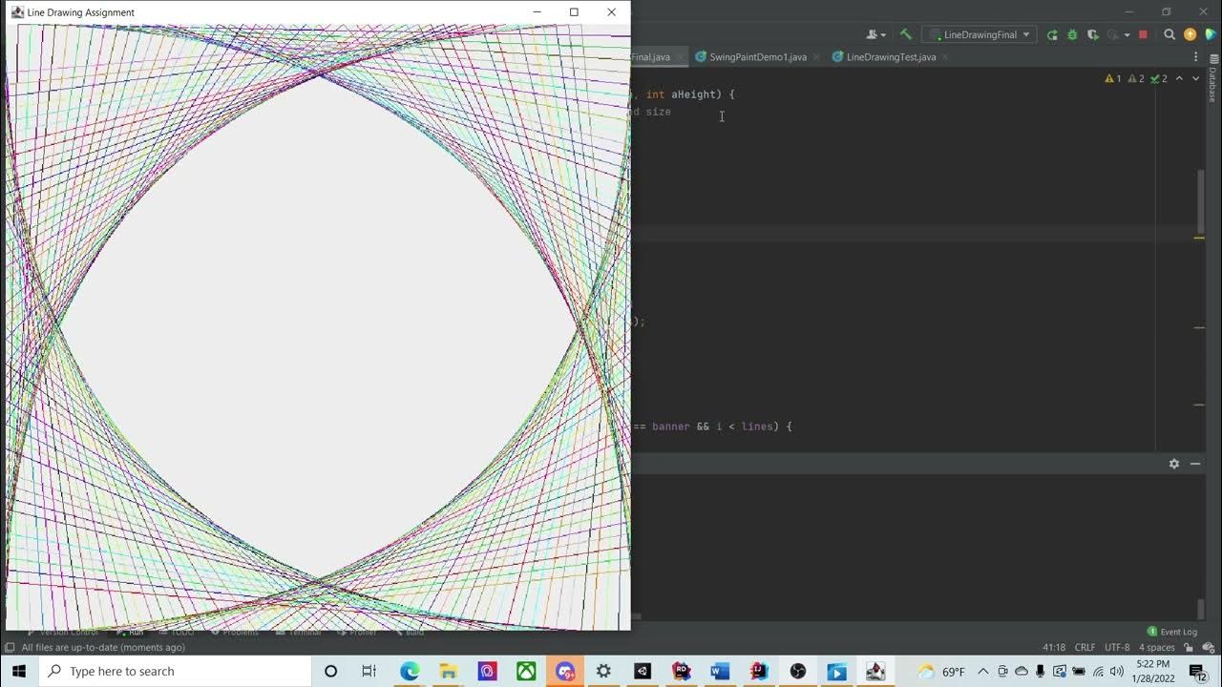Build the project with the hammer icon
The width and height of the screenshot is (1222, 687).
pos(905,34)
